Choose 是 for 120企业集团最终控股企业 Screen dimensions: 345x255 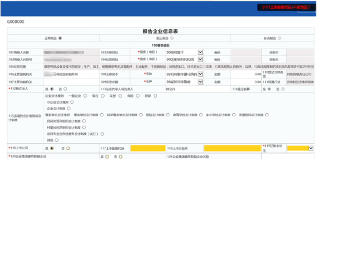(x=107, y=157)
